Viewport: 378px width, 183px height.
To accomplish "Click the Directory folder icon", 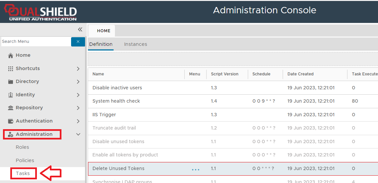I will point(11,82).
